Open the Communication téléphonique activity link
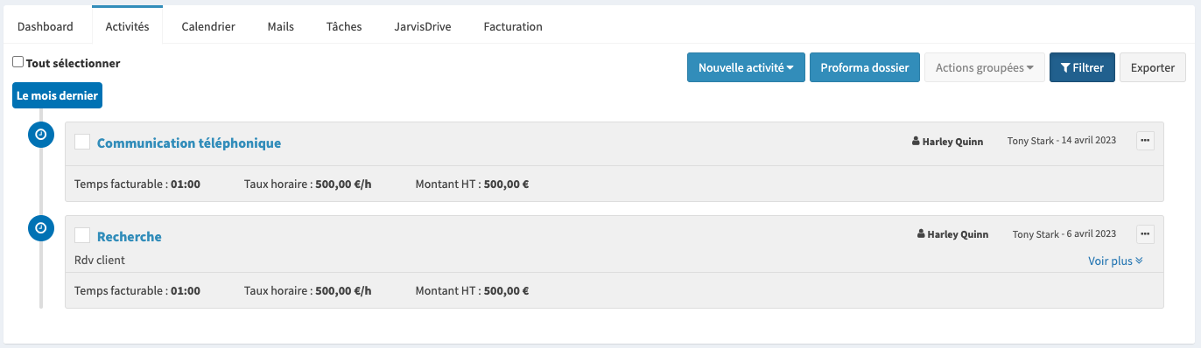This screenshot has width=1201, height=348. point(189,143)
